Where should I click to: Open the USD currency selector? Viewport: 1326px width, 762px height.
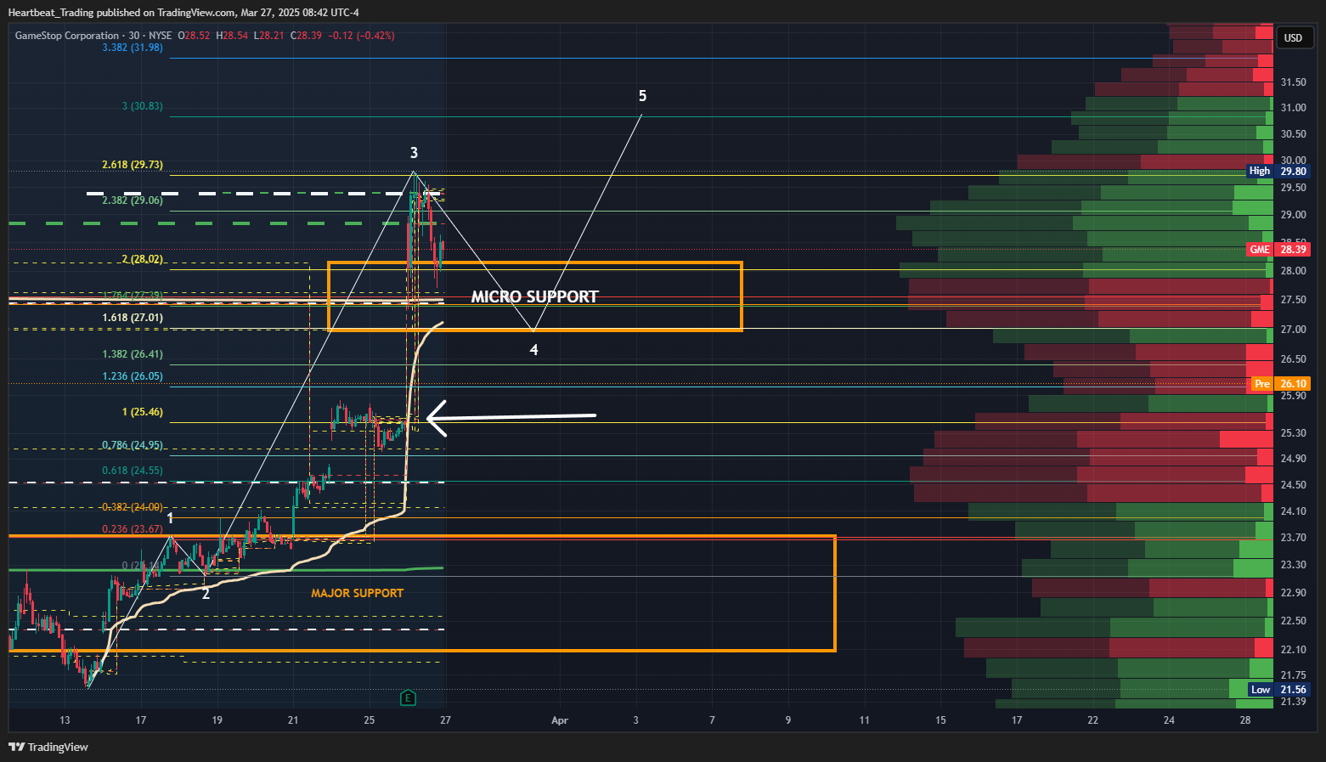coord(1293,37)
